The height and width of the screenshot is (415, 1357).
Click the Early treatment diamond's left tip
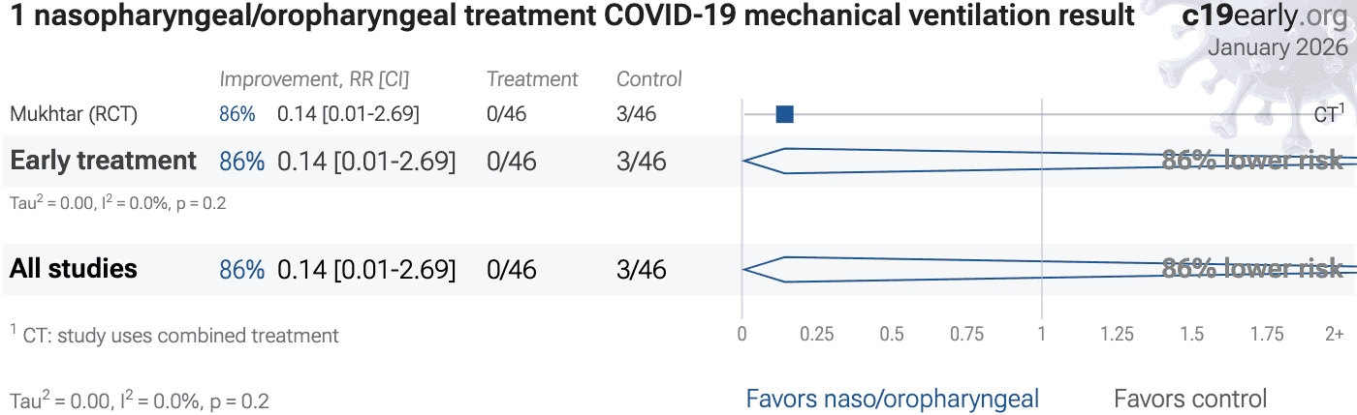click(744, 161)
